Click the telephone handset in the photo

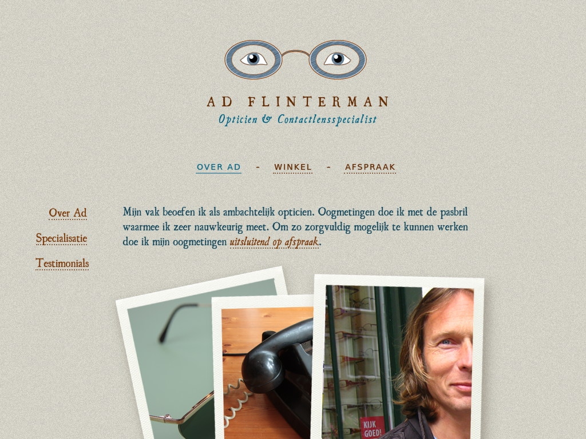[x=276, y=358]
